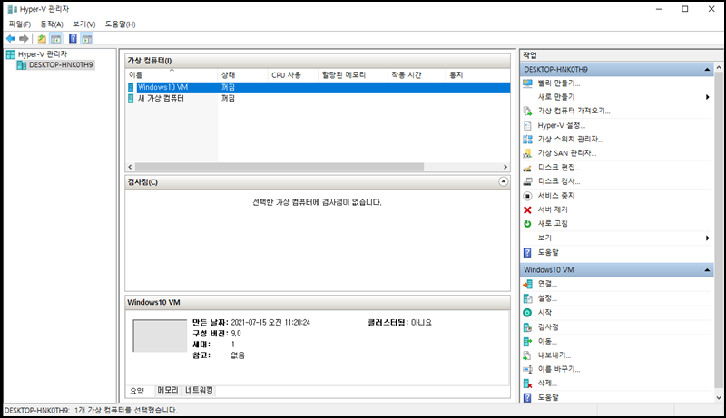Click 서버 제거 red X action
This screenshot has width=726, height=418.
coord(553,209)
